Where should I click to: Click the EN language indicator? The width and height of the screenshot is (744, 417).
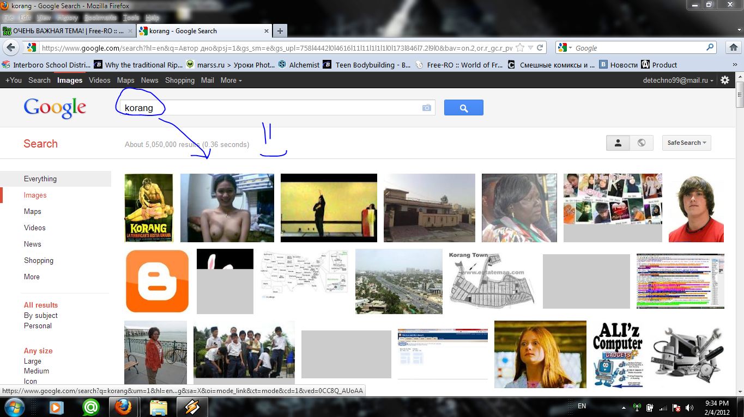coord(582,406)
